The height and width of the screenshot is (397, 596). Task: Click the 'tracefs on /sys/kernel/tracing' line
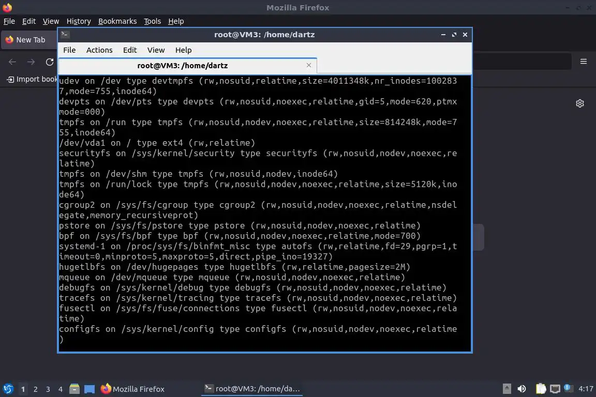coord(258,298)
